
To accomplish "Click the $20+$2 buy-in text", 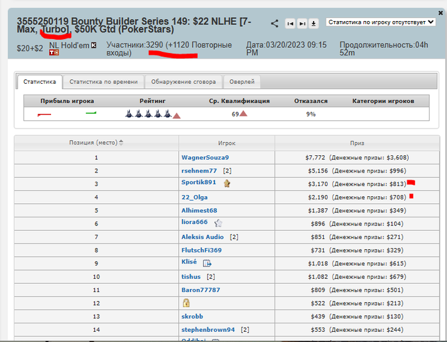I will coord(30,49).
